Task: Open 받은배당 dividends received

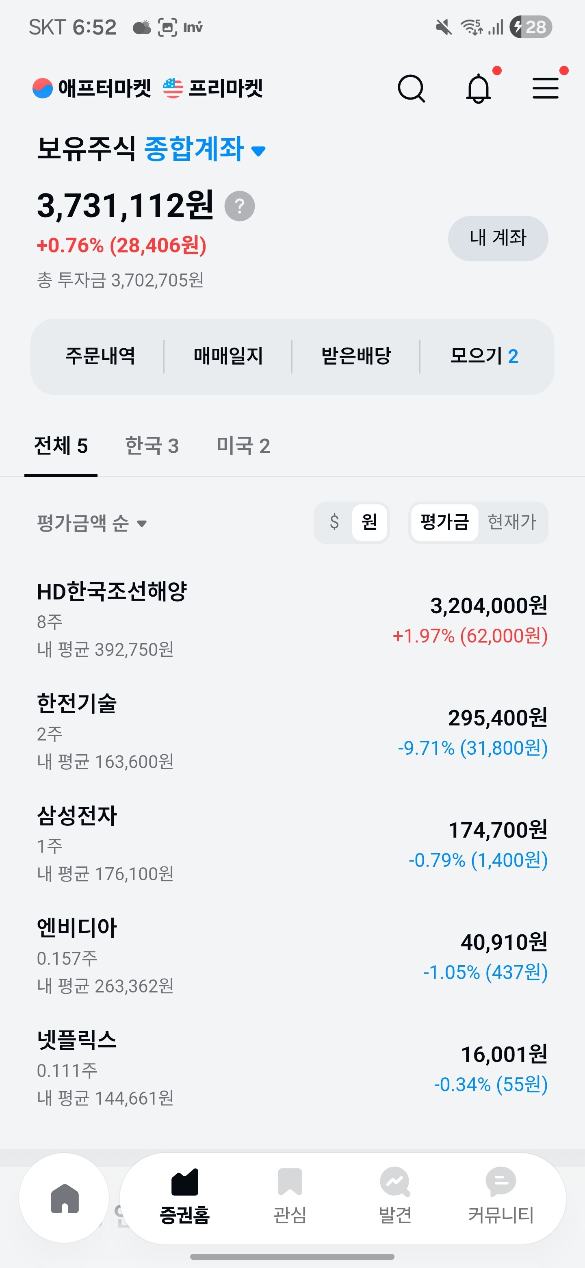Action: point(356,356)
